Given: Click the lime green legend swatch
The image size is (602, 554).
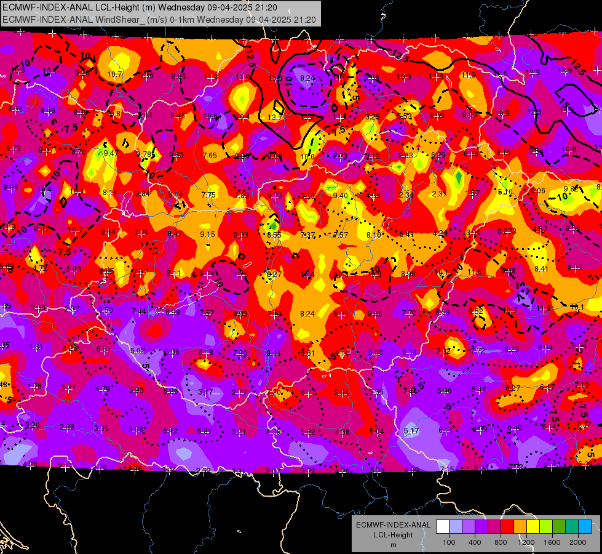Looking at the screenshot, I should point(546,527).
